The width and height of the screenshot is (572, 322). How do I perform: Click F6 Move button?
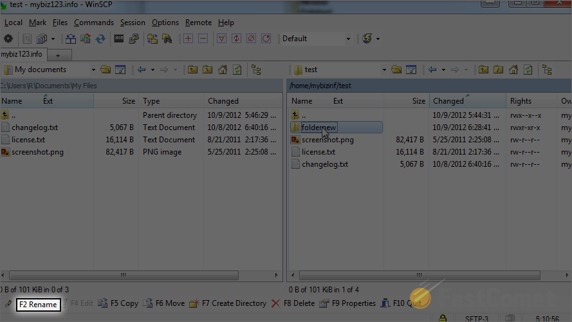click(x=164, y=303)
